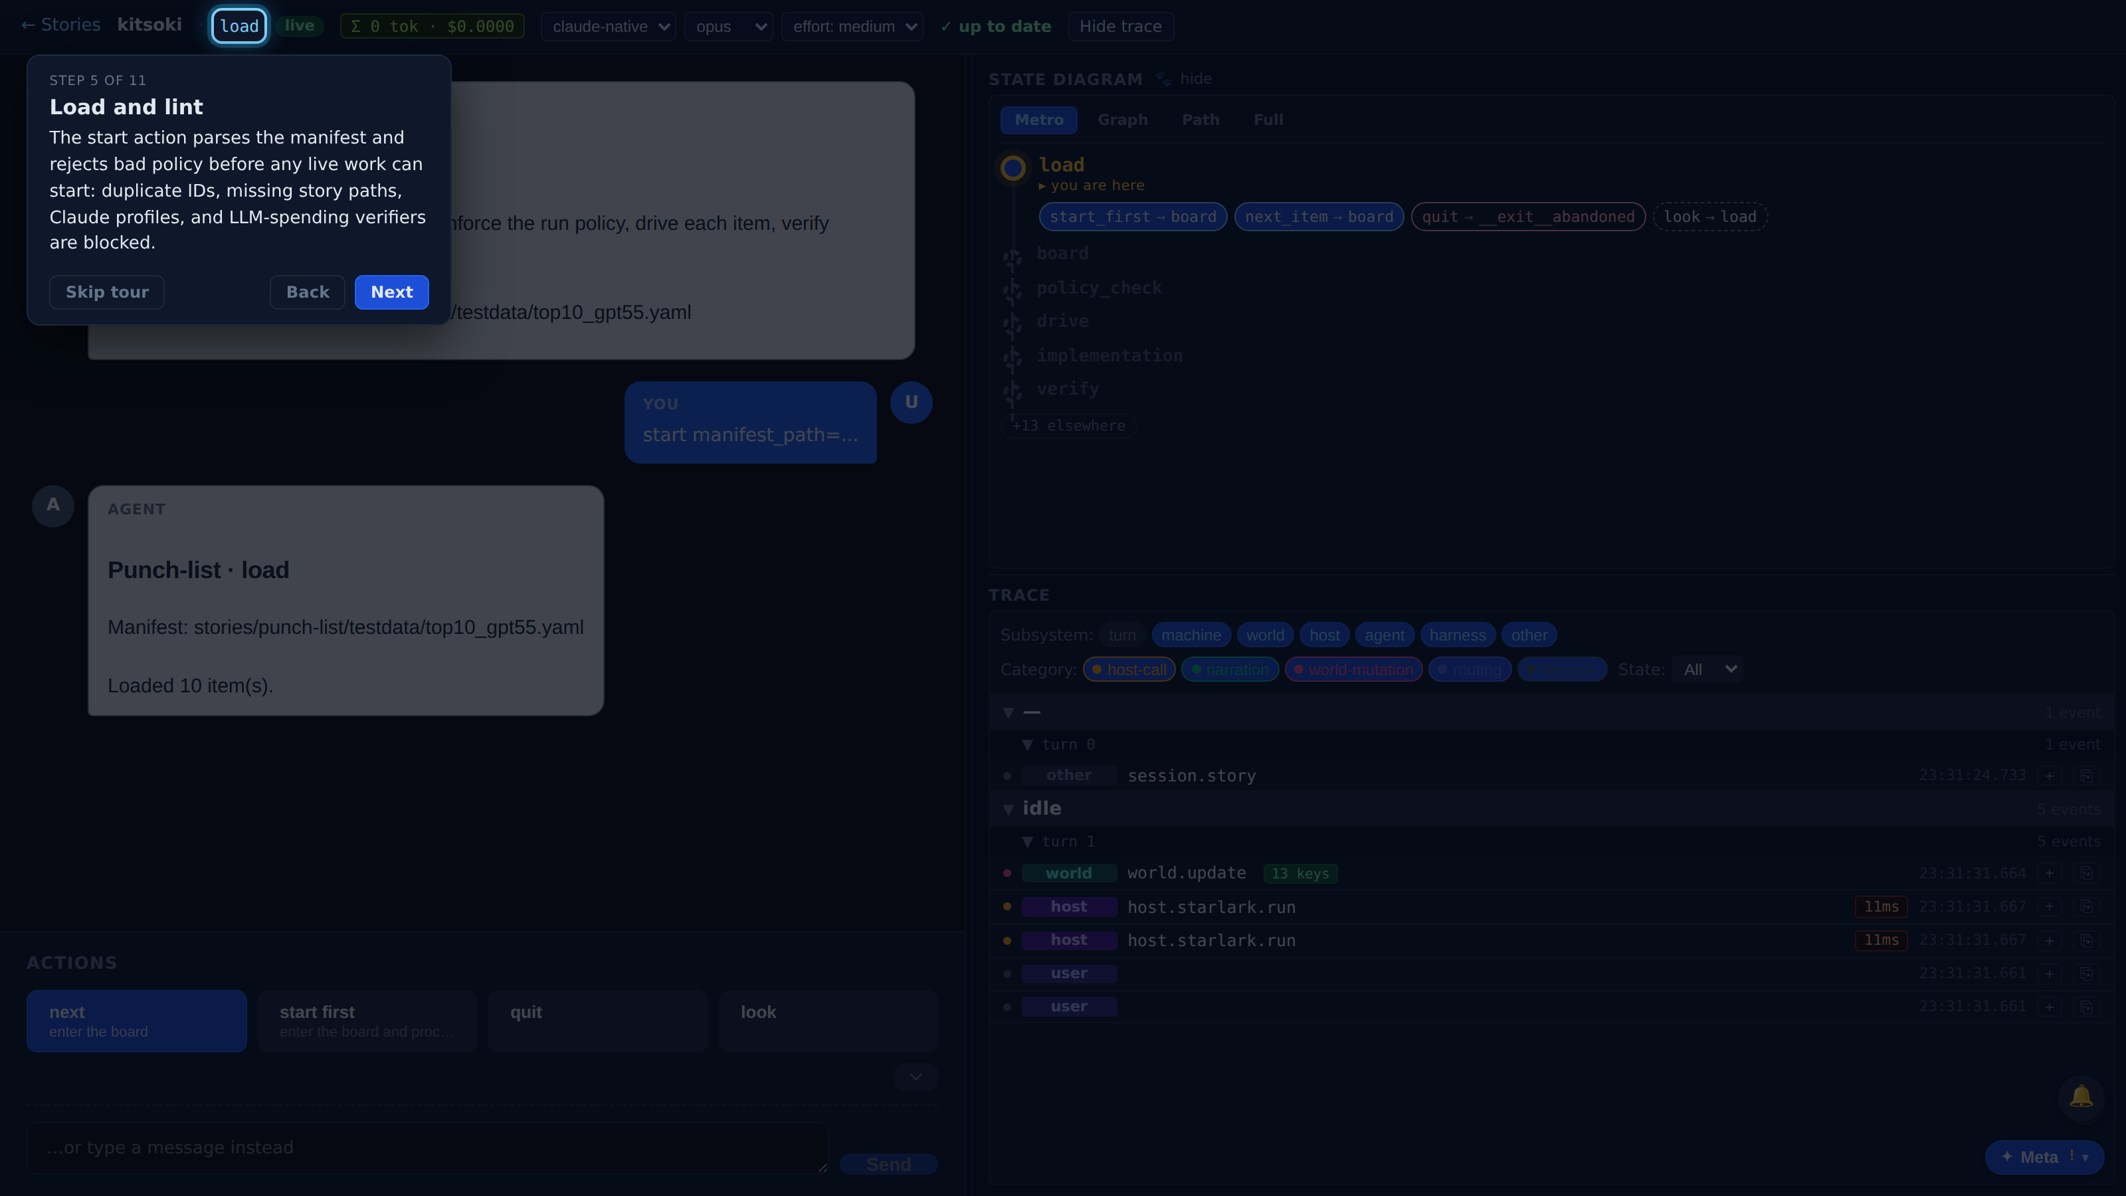Switch to the Graph diagram tab
This screenshot has width=2126, height=1196.
pos(1122,120)
